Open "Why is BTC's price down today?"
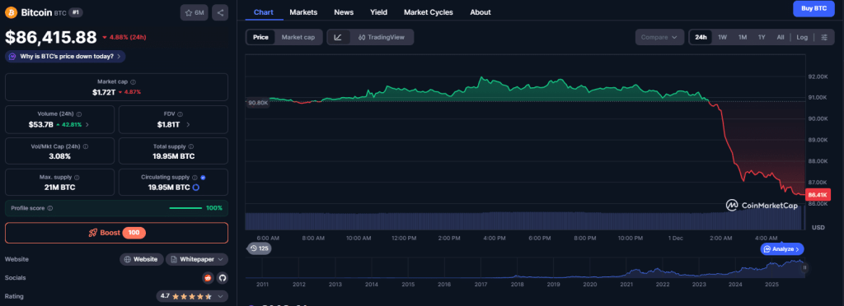This screenshot has height=306, width=844. (x=65, y=56)
